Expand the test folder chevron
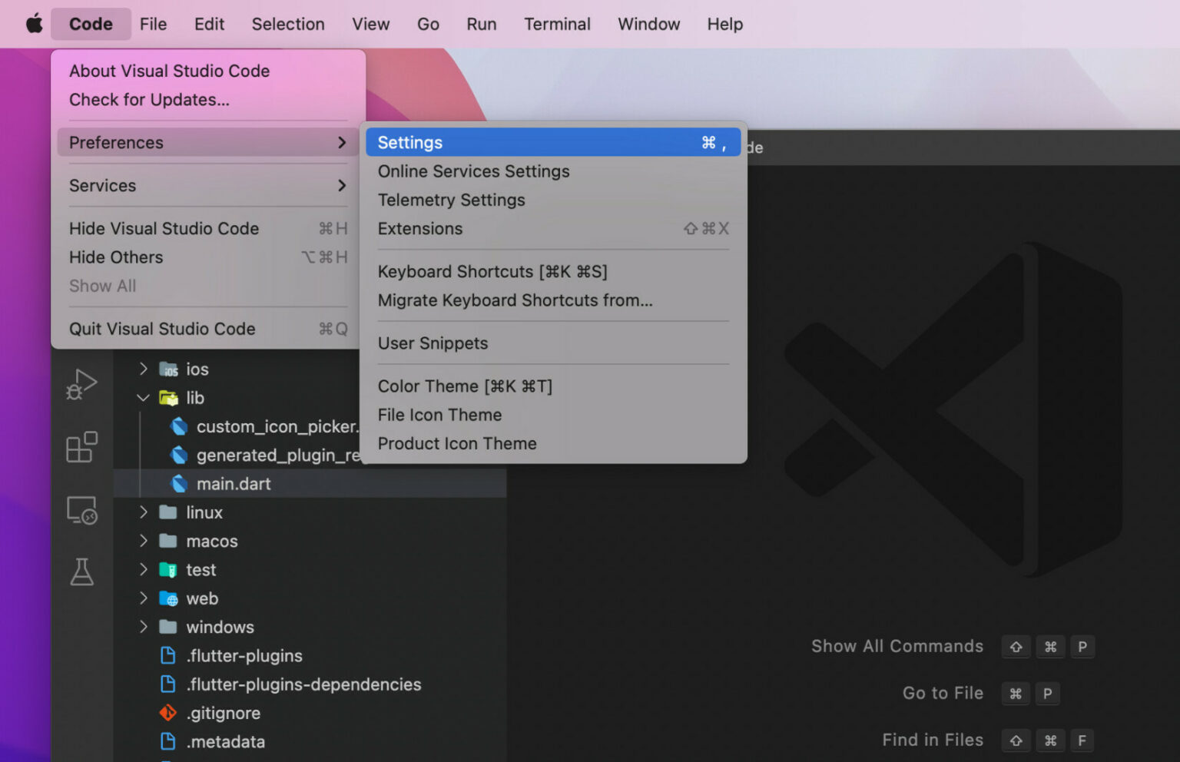This screenshot has width=1180, height=762. click(144, 570)
